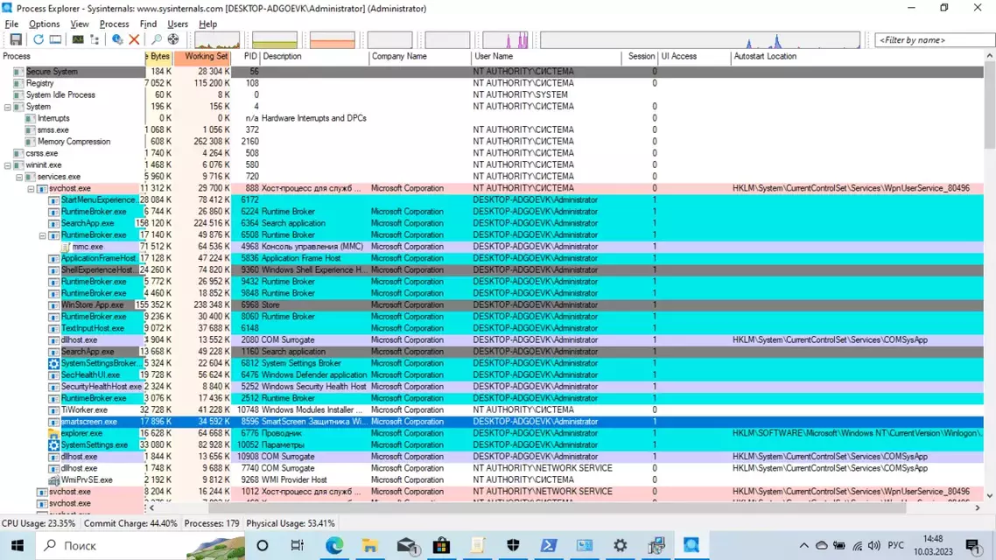Open the Find menu

click(148, 24)
